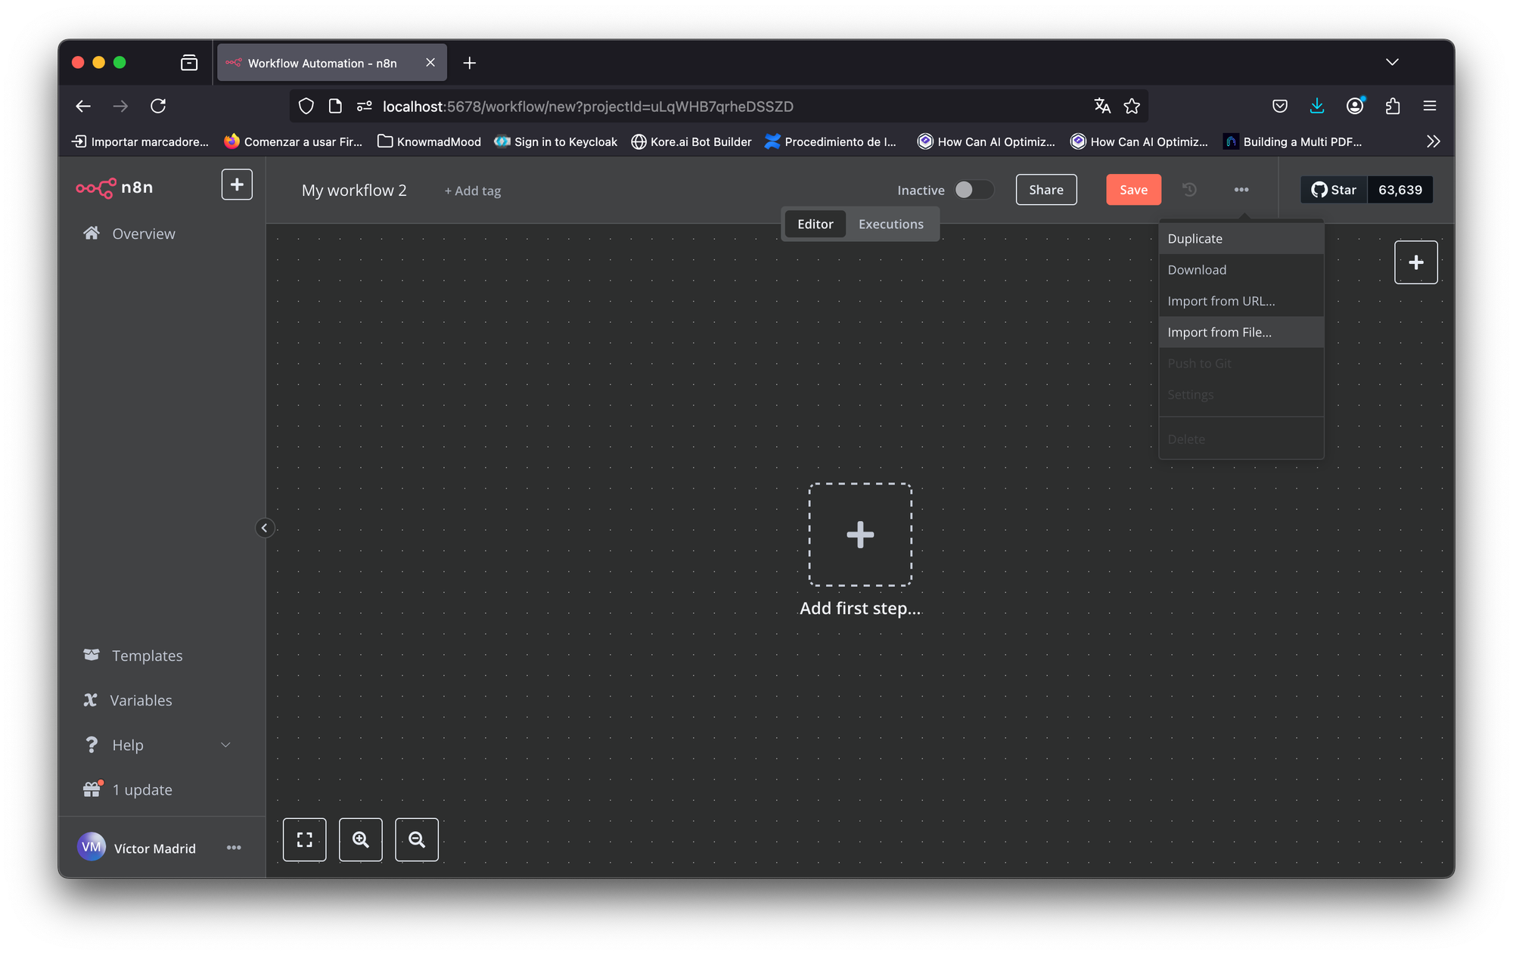Close the Workflow Automation - n8n tab

point(430,63)
